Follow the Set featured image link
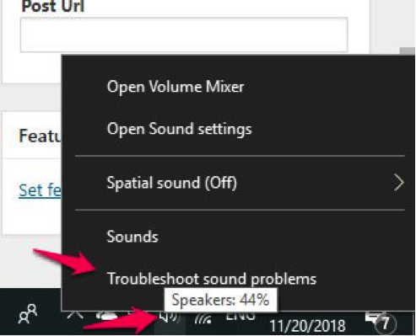416x336 pixels. pos(40,190)
